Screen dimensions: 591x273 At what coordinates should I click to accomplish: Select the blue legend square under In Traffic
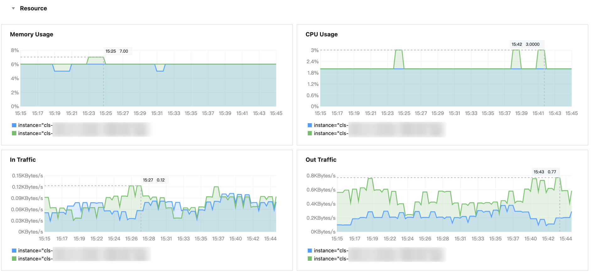tap(14, 251)
